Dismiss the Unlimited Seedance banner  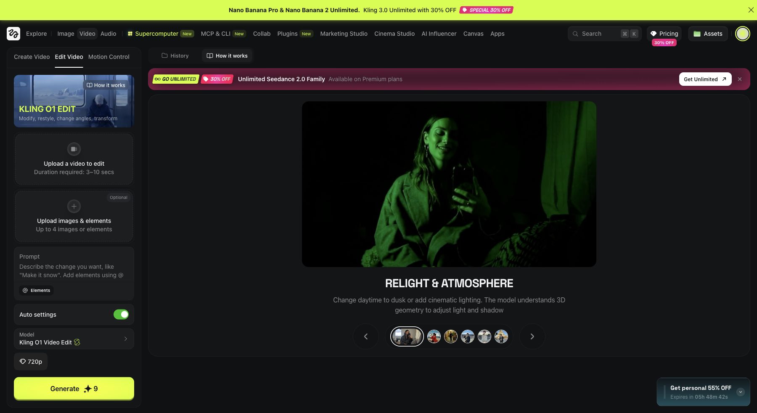click(x=740, y=79)
